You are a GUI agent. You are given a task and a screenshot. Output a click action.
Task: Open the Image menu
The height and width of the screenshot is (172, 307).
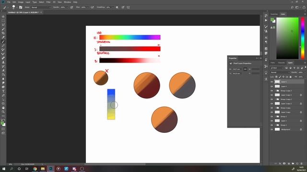tap(21, 2)
